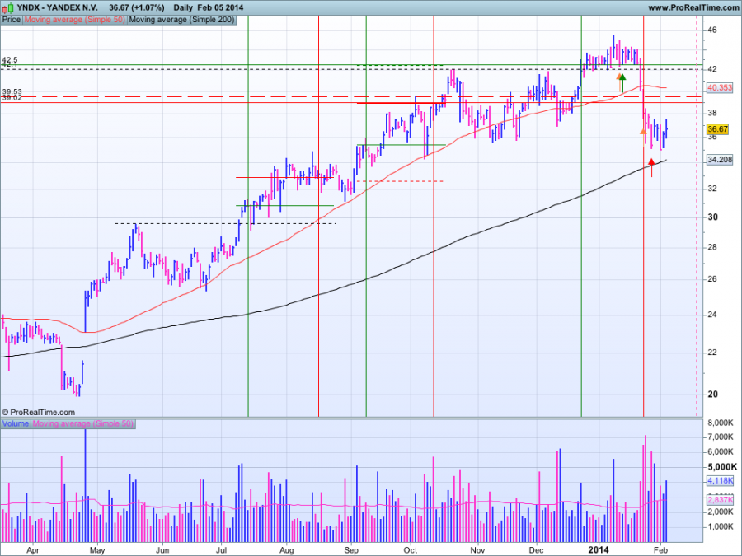Click the yellow 36.67 last price tag
The image size is (742, 556).
pos(717,129)
